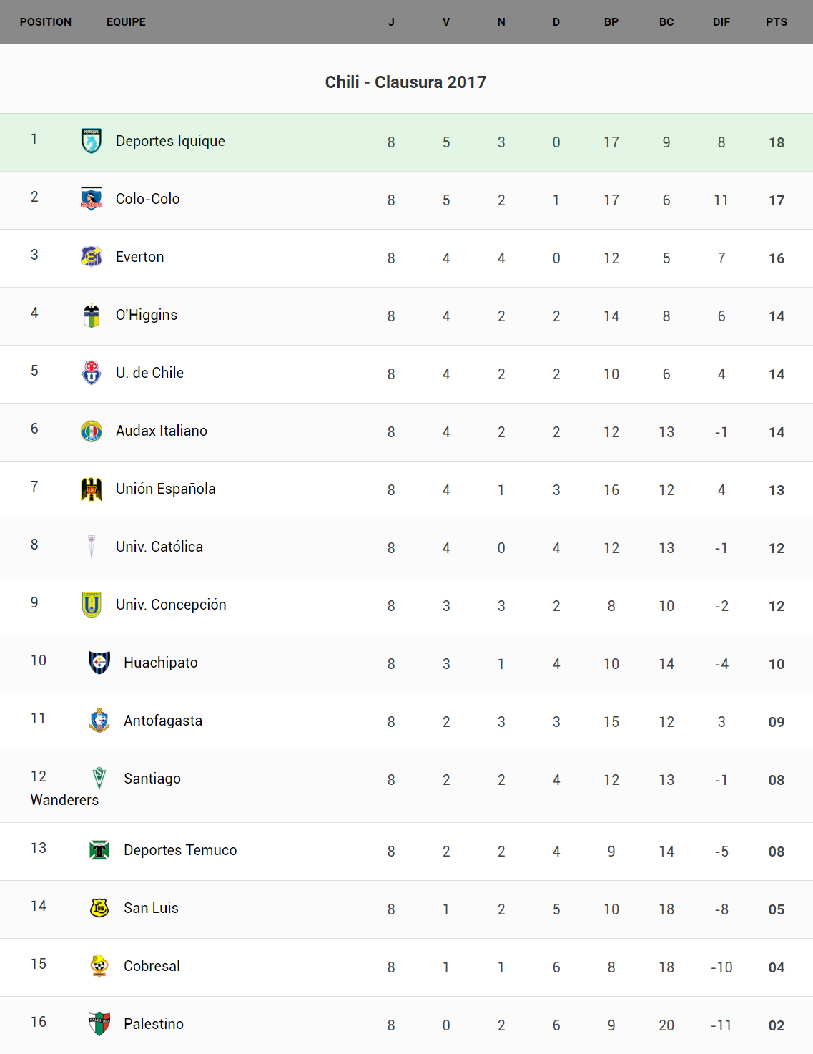Click the Palestino team crest
813x1054 pixels.
point(99,1024)
